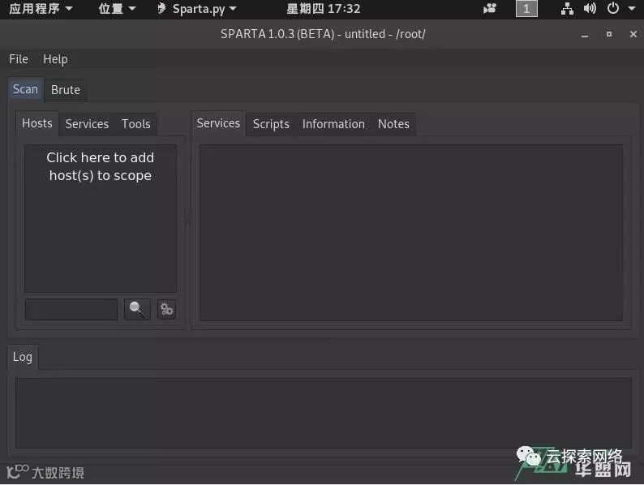Expand the Sparta.py app menu
The width and height of the screenshot is (644, 485).
197,9
